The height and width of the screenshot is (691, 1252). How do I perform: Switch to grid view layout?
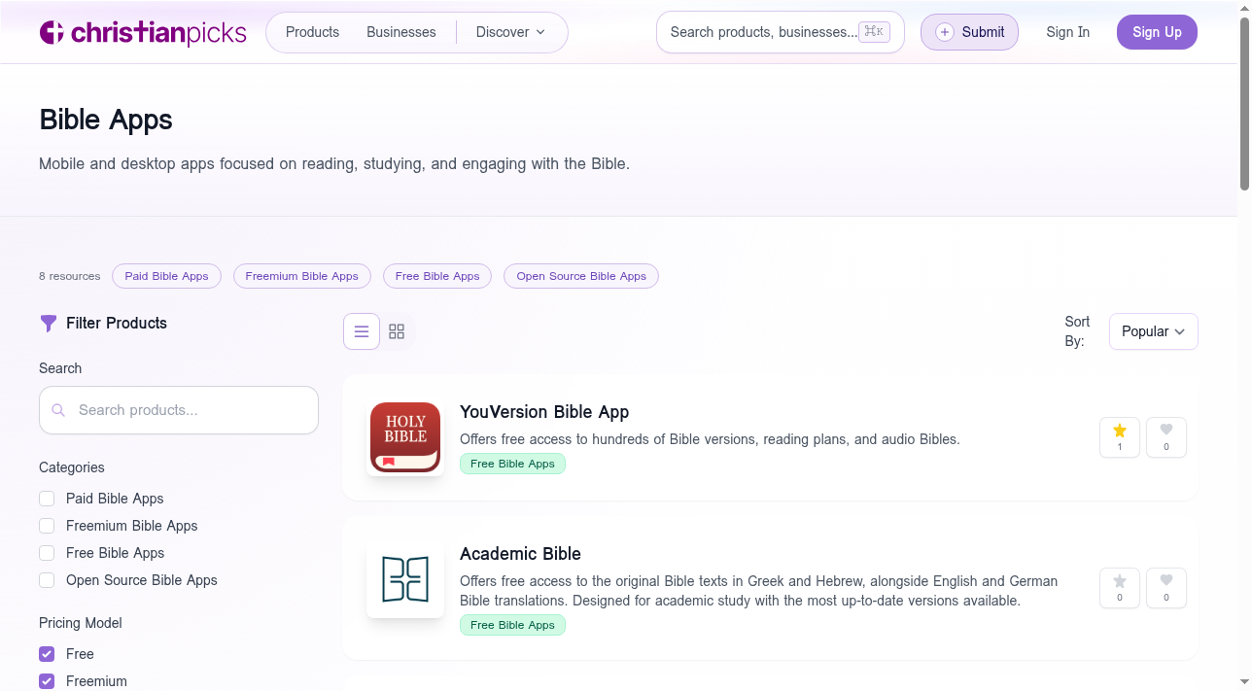[x=397, y=331]
